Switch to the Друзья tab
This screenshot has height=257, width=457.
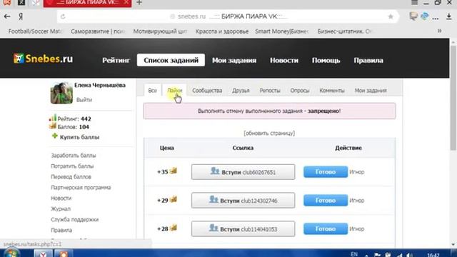tap(241, 91)
